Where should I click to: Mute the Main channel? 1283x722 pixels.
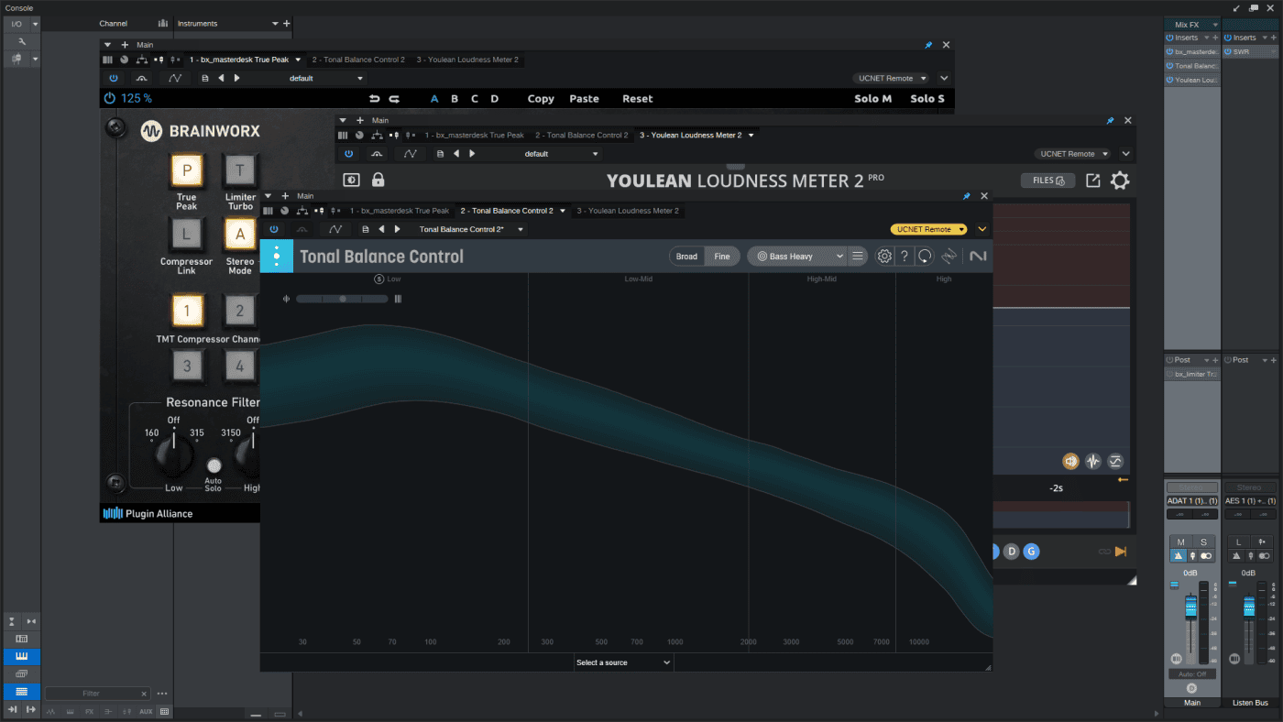coord(1180,542)
